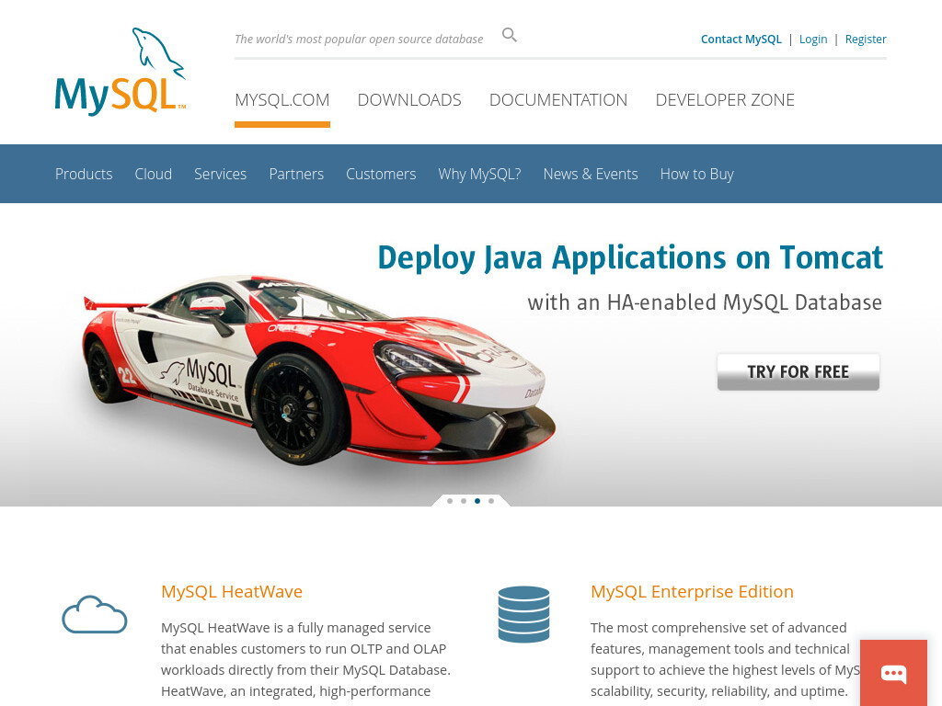The image size is (942, 706).
Task: Go to the DEVELOPER ZONE tab
Action: coord(725,99)
